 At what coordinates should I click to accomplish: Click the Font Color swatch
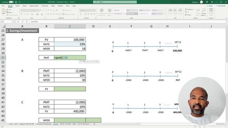coord(42,14)
